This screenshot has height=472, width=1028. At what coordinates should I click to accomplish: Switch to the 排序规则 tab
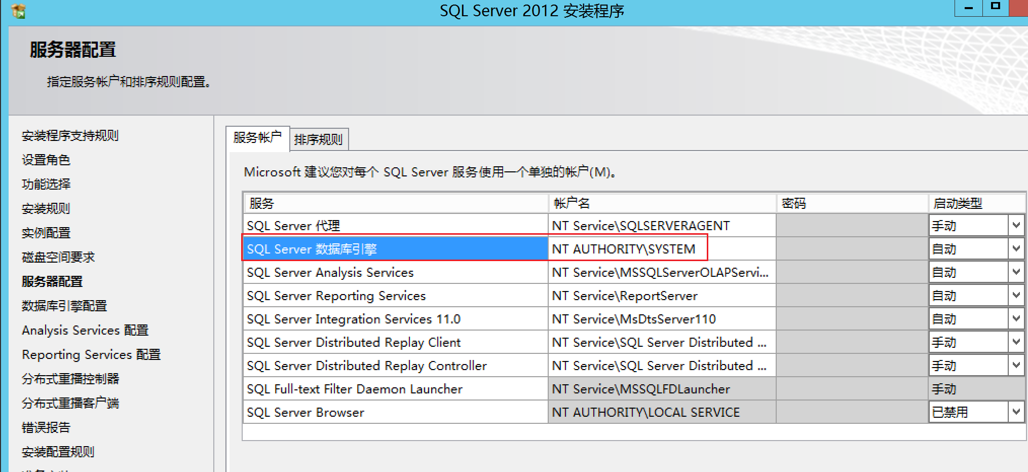319,139
